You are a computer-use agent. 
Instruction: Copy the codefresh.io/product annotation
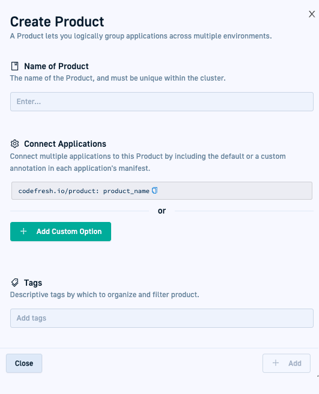tap(154, 191)
